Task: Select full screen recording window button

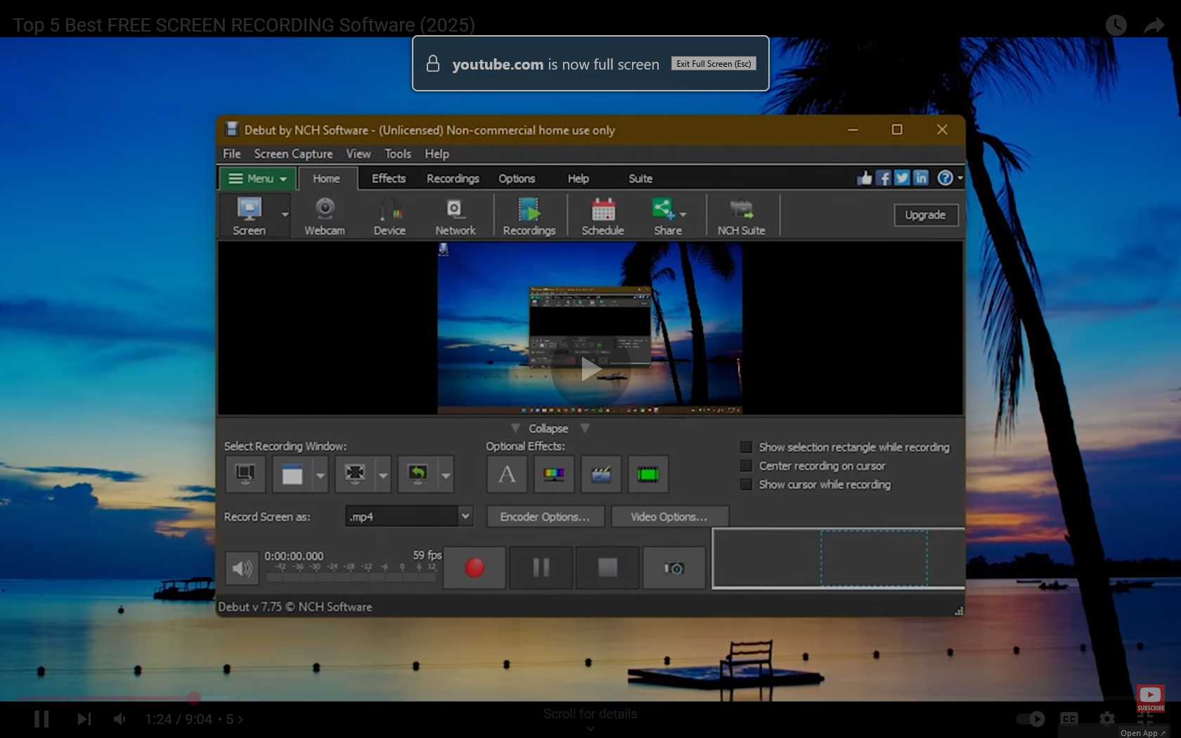Action: click(245, 474)
